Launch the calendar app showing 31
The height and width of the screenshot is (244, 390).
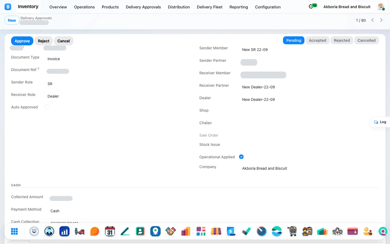(110, 232)
